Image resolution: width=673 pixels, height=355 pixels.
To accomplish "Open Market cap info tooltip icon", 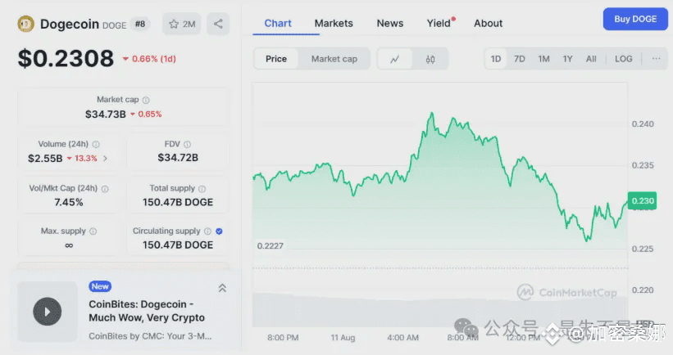I will 146,101.
